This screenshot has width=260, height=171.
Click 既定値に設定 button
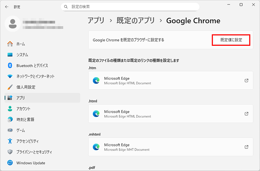pyautogui.click(x=231, y=40)
